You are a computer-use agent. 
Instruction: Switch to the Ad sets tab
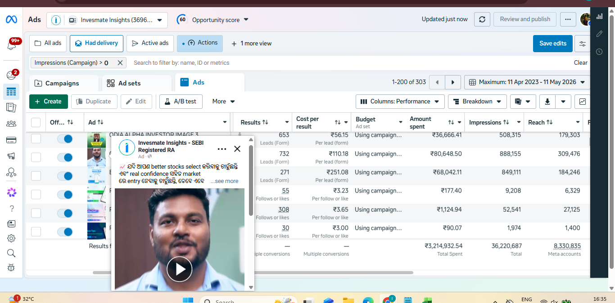pos(137,83)
